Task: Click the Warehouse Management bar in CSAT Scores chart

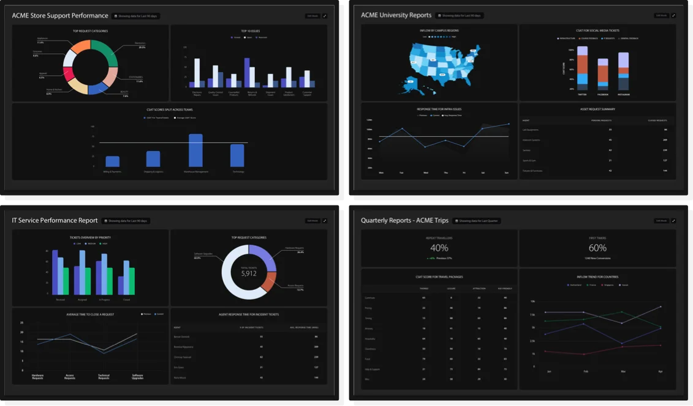Action: pyautogui.click(x=196, y=150)
